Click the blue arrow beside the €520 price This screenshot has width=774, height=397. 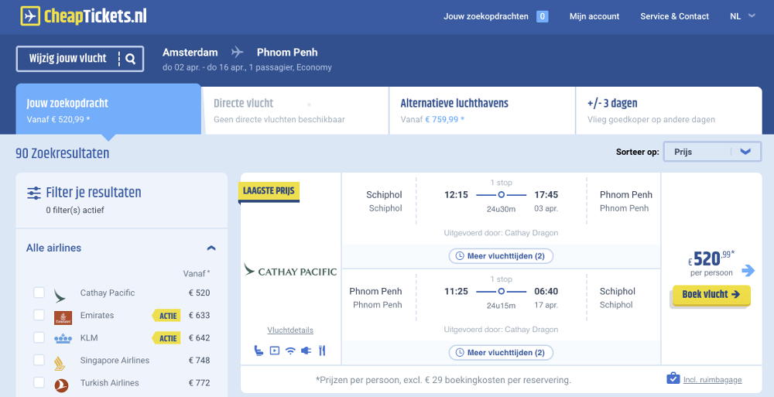[x=748, y=270]
